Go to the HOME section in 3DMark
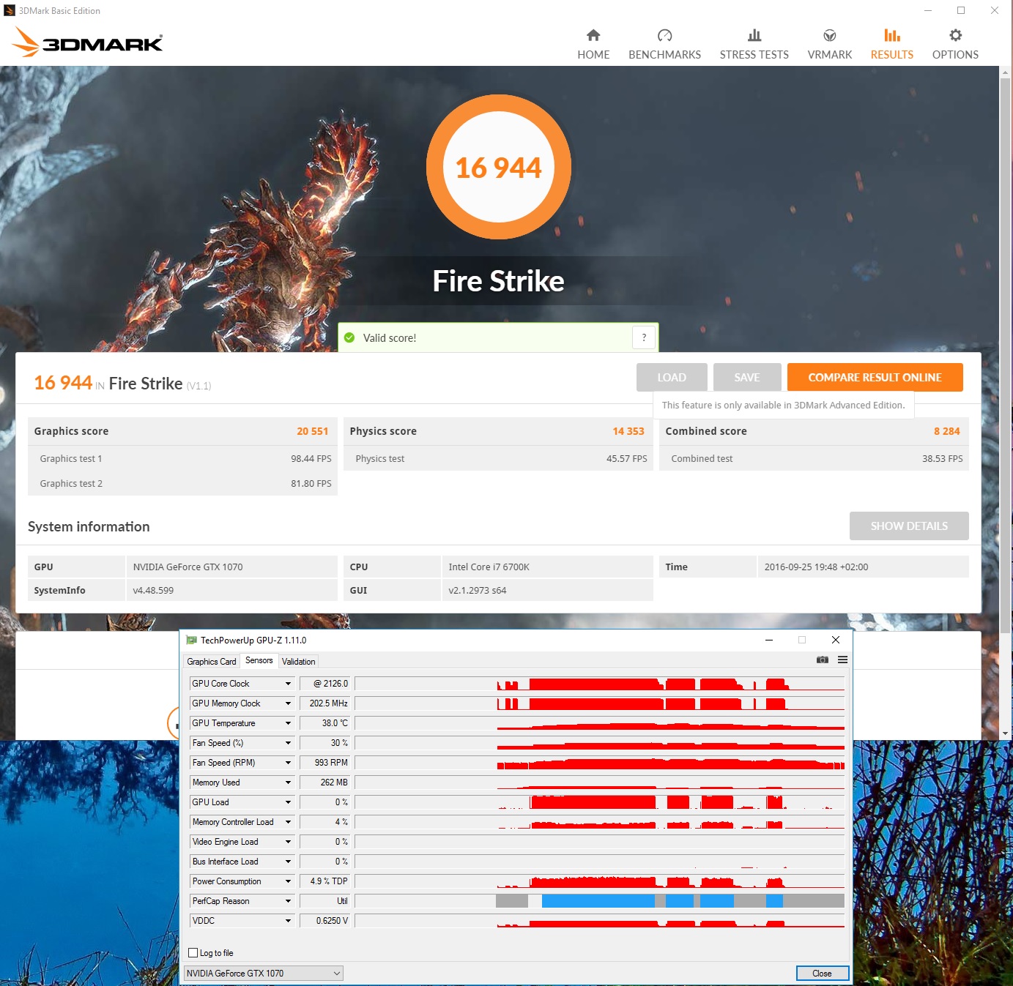 593,45
